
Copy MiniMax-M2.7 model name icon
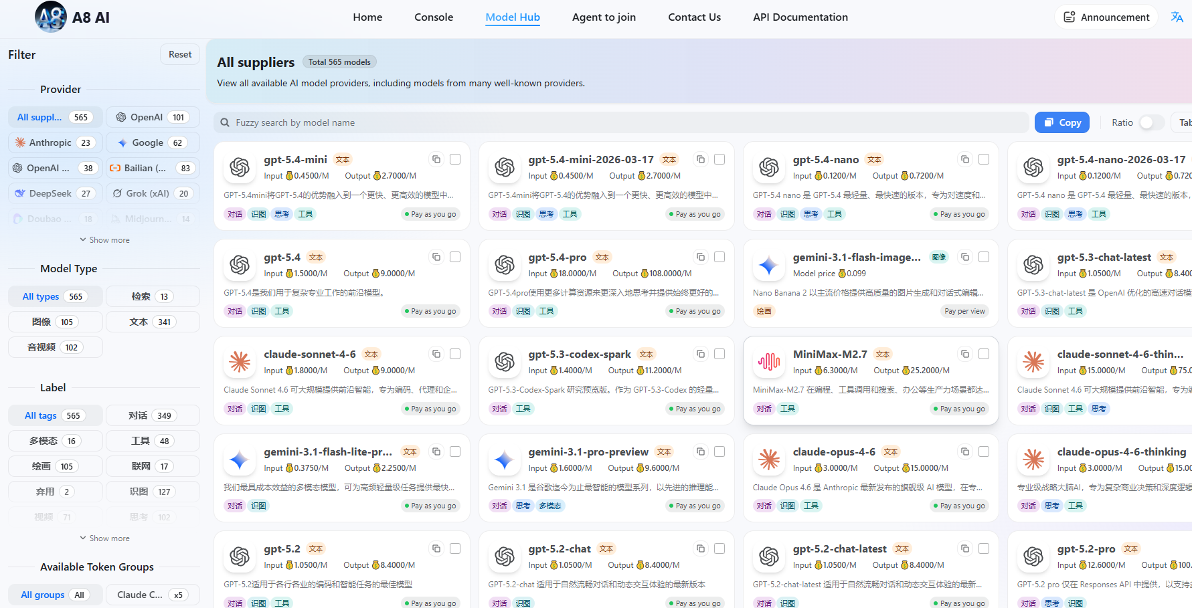pos(965,354)
